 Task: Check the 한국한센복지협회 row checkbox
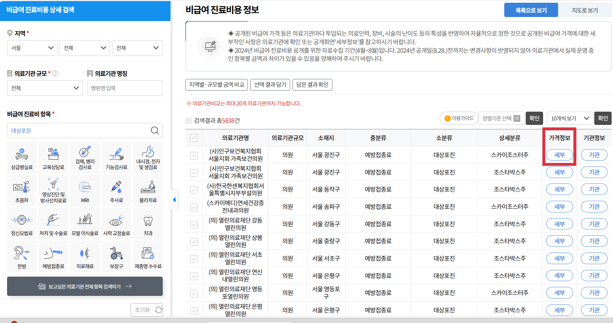[x=194, y=190]
